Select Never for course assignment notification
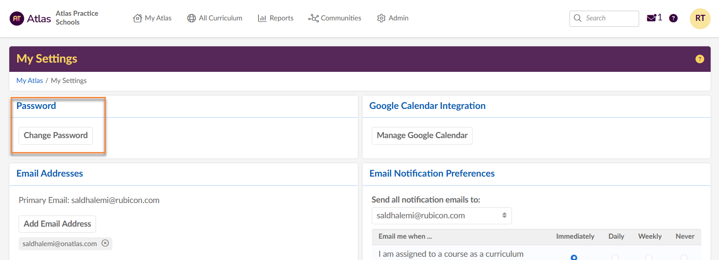Image resolution: width=719 pixels, height=260 pixels. (x=684, y=257)
